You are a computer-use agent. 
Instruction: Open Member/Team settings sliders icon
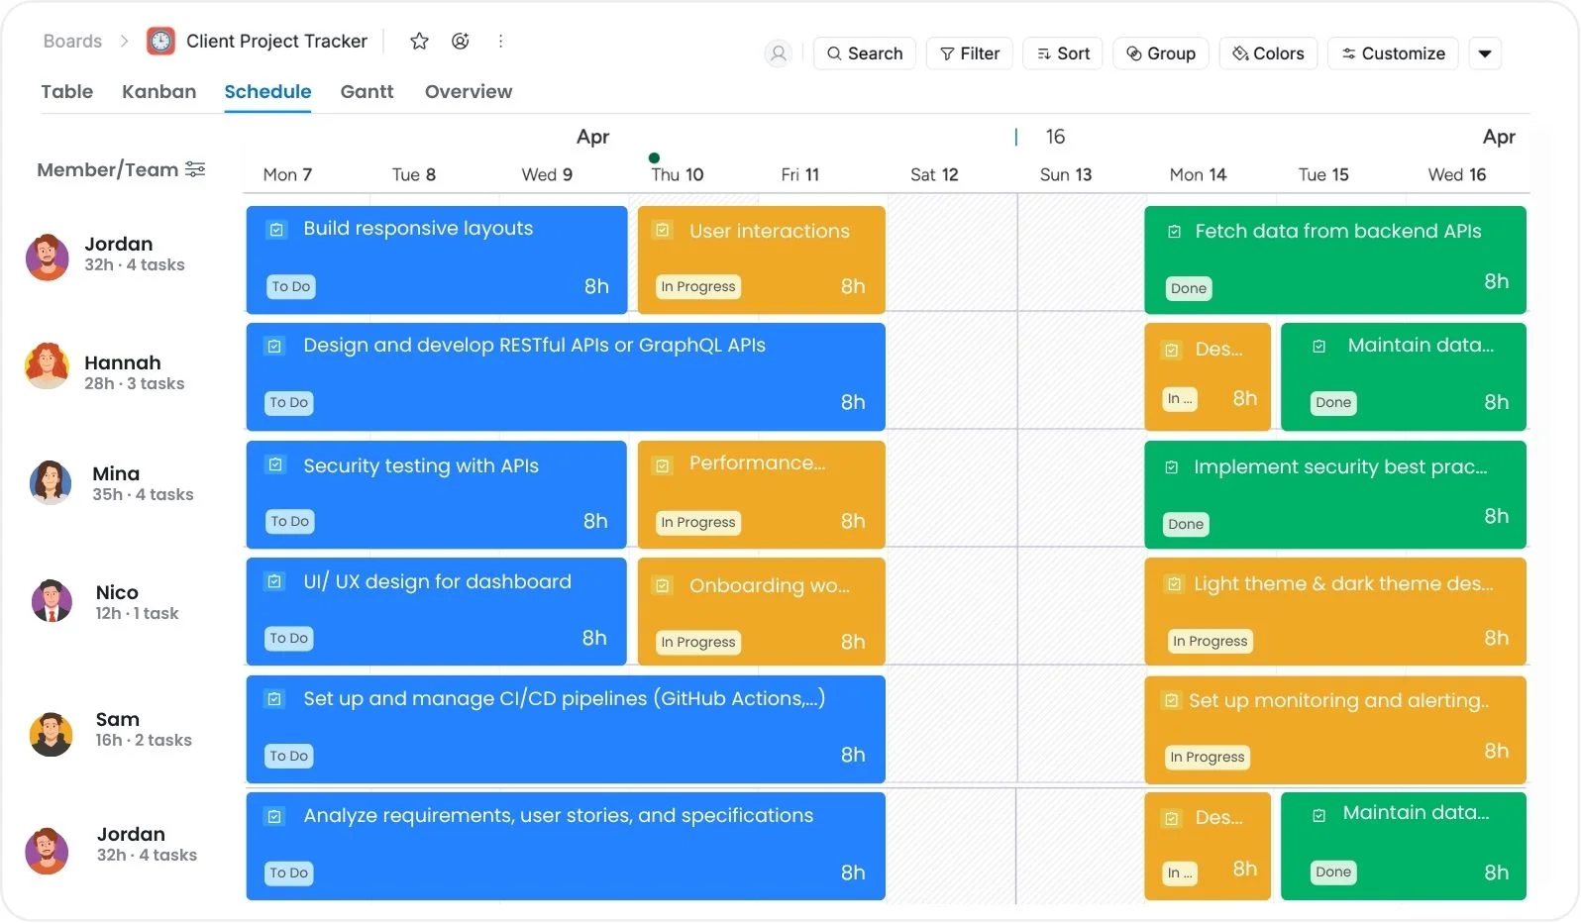196,169
